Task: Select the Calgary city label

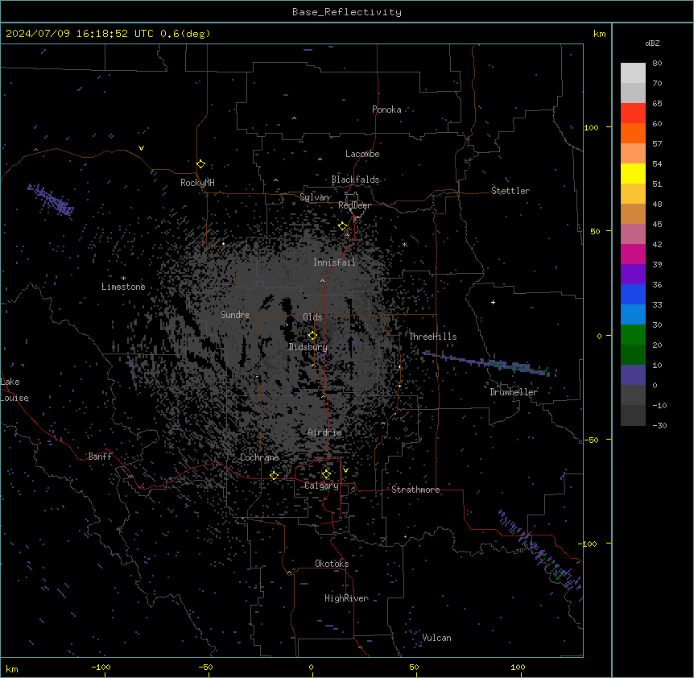Action: (321, 486)
